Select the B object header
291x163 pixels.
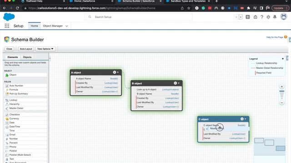[x=156, y=83]
